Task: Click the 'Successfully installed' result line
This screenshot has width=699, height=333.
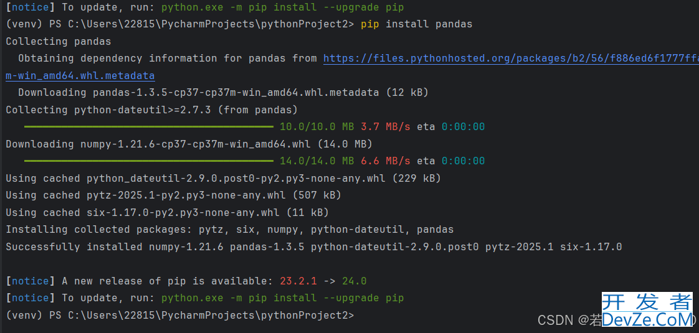Action: tap(313, 247)
